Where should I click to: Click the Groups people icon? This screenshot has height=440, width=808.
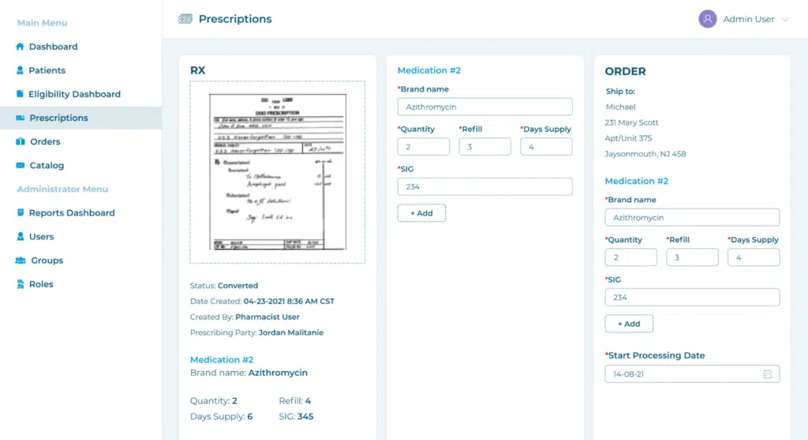[20, 260]
